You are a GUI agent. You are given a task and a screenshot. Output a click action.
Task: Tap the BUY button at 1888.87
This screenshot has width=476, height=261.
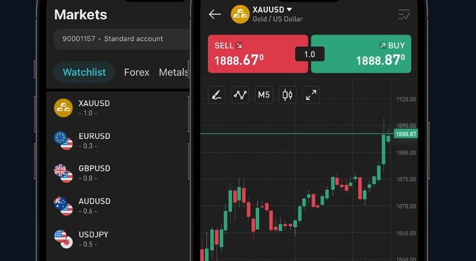coord(361,54)
